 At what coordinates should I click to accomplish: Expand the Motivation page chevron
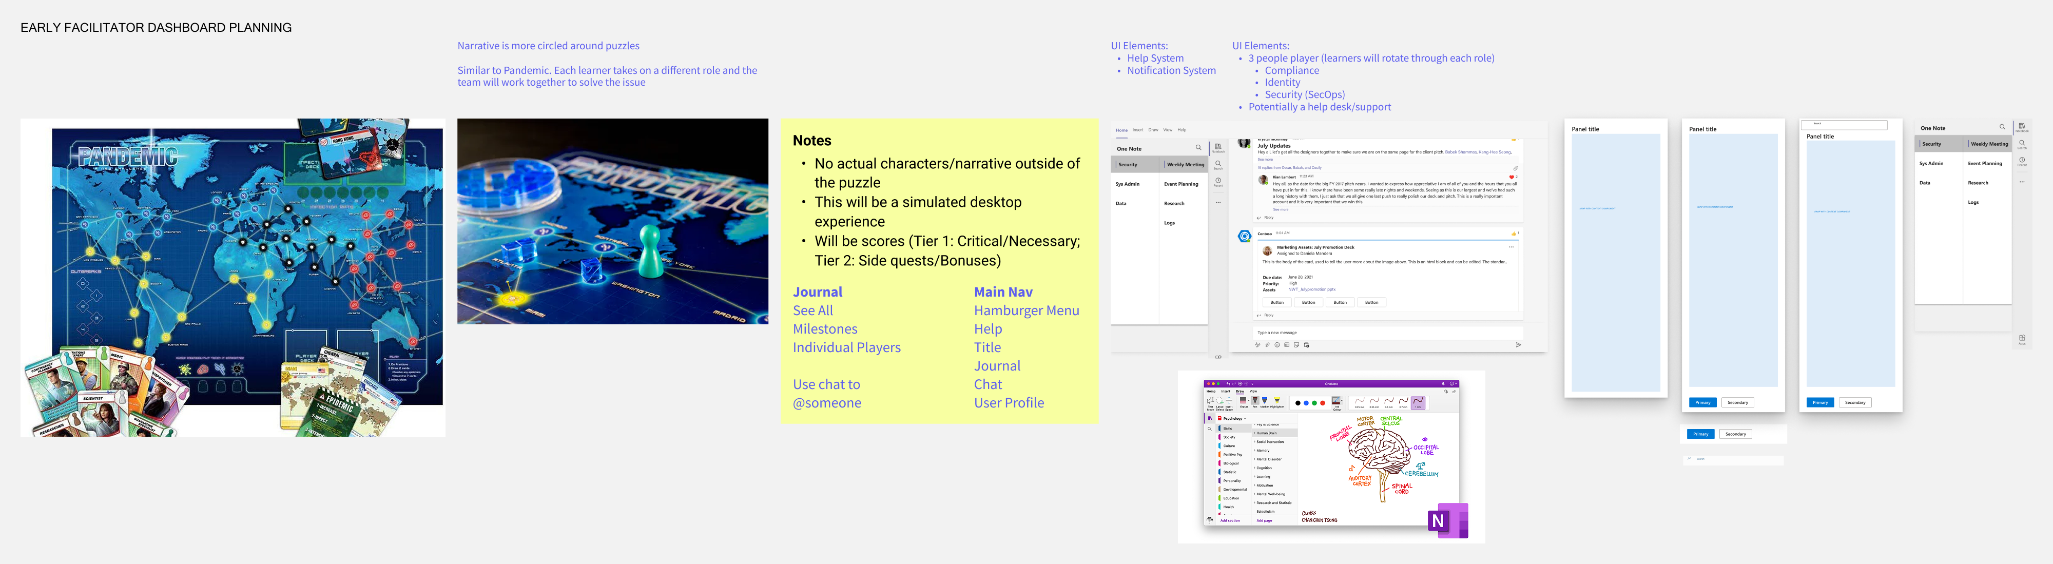(1254, 486)
